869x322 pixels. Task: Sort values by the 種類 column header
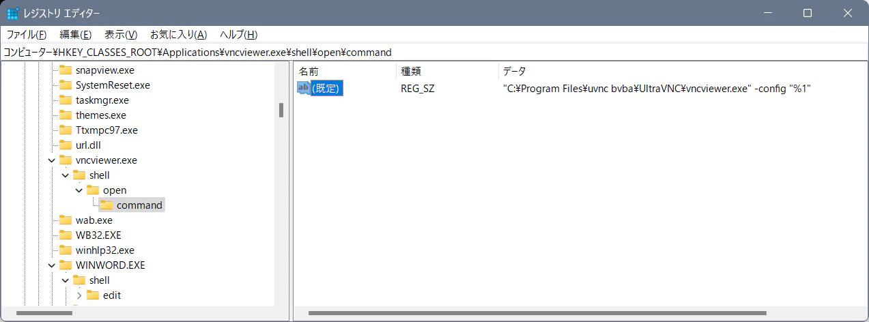click(447, 71)
